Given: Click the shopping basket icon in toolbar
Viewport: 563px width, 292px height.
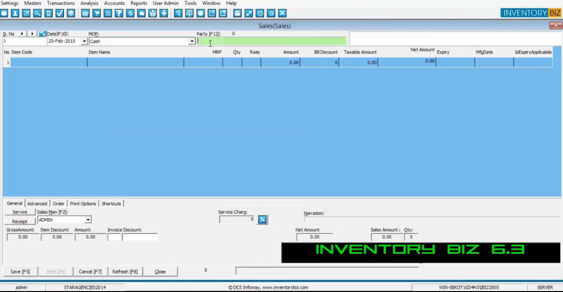Looking at the screenshot, I should 85,13.
